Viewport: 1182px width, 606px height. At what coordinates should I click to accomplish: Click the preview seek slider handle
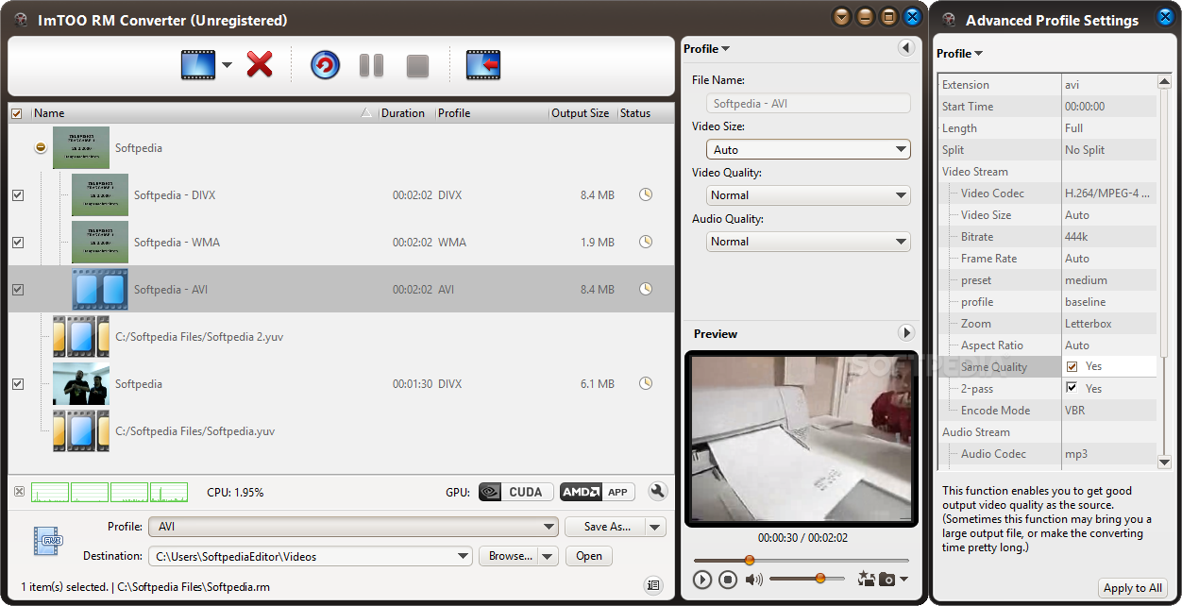pyautogui.click(x=750, y=561)
